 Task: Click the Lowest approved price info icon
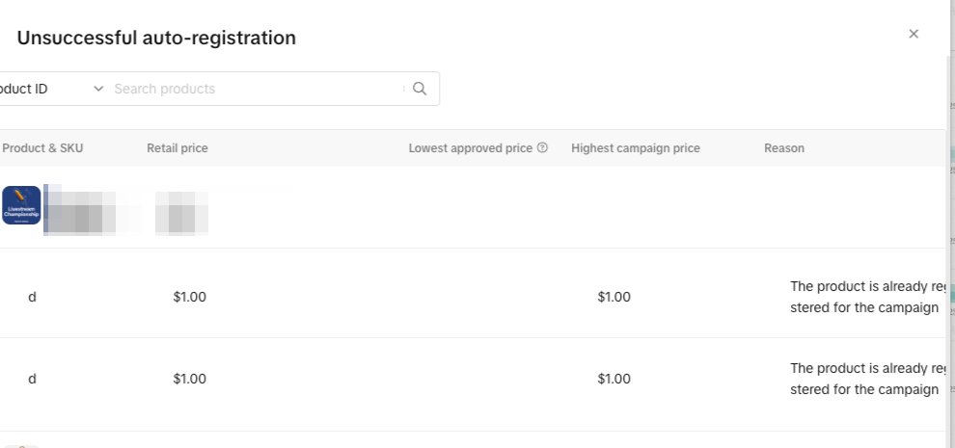[x=542, y=148]
